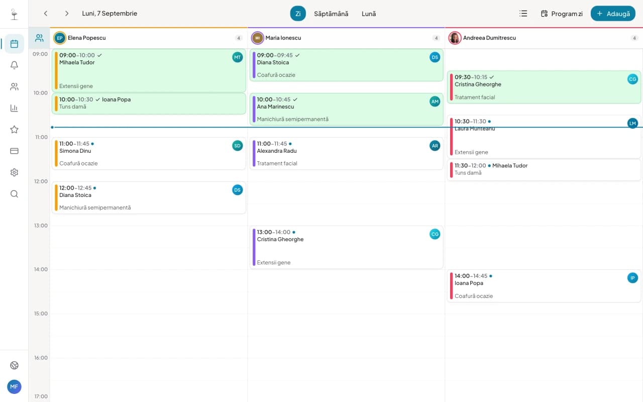Click the Adaugă button

pyautogui.click(x=613, y=14)
